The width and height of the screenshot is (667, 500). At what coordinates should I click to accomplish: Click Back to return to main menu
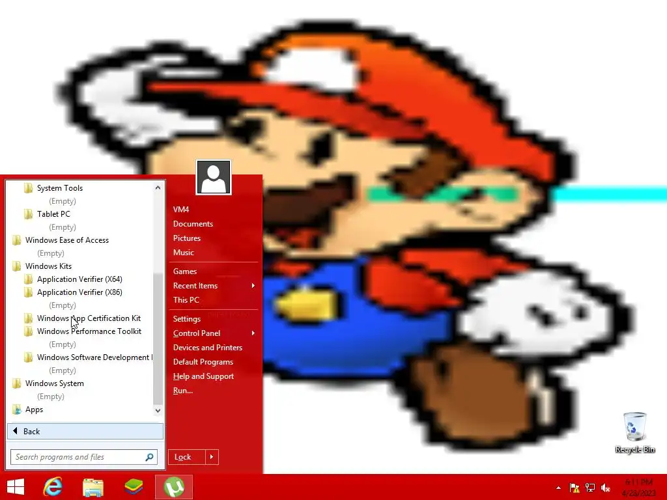[85, 431]
